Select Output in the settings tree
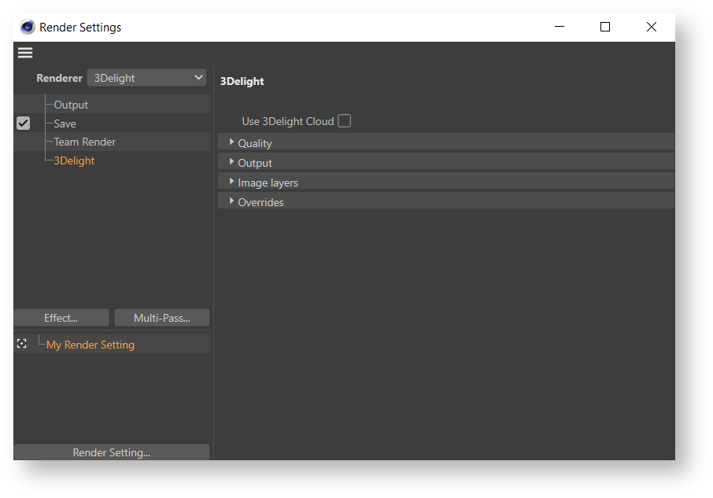This screenshot has width=713, height=498. pyautogui.click(x=71, y=105)
